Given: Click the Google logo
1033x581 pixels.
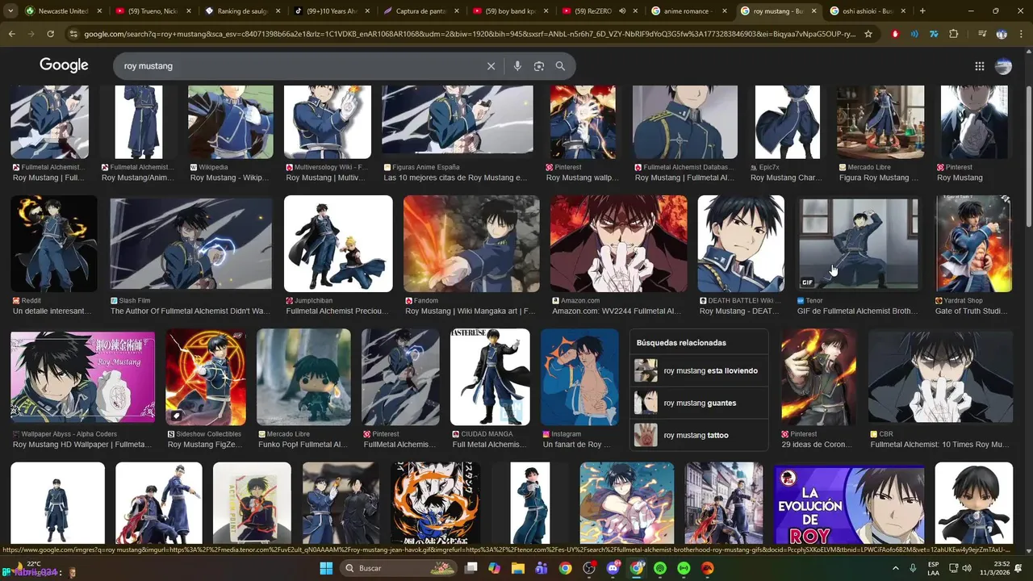Looking at the screenshot, I should [x=64, y=65].
